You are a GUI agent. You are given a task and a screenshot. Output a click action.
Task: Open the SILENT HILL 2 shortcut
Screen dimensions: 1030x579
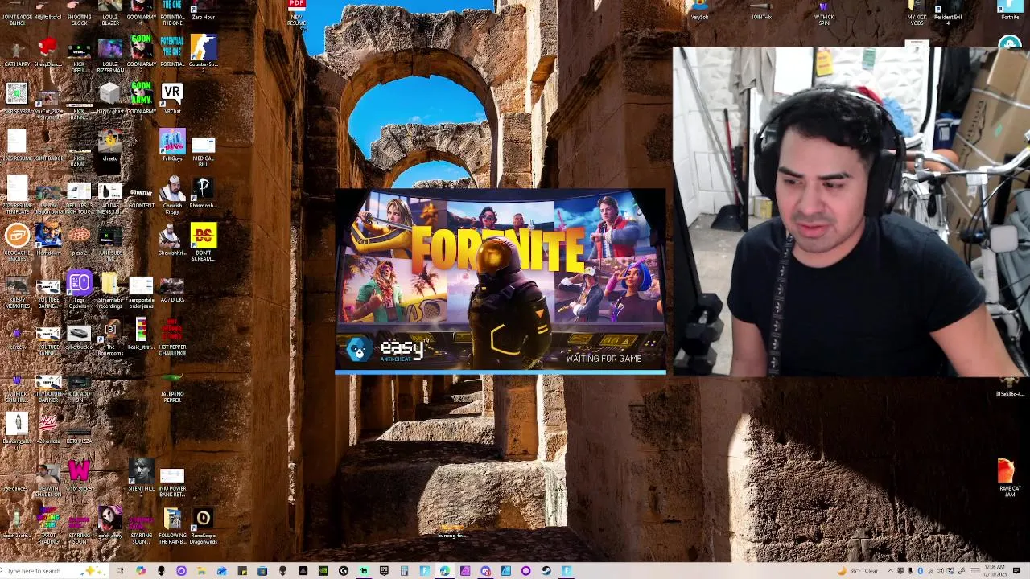(141, 477)
